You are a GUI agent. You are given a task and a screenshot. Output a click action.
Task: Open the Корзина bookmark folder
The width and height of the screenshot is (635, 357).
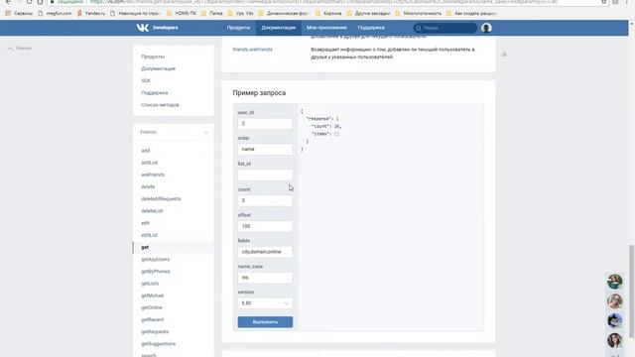328,13
